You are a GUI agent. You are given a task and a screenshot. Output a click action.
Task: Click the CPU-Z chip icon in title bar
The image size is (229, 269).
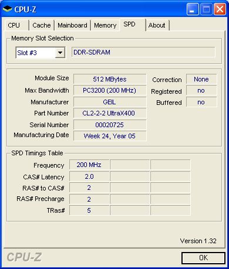[7, 9]
